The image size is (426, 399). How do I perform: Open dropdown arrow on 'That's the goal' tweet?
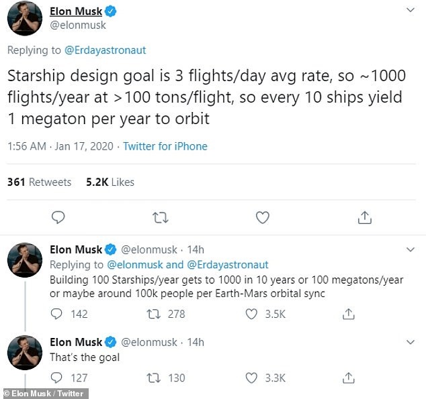point(410,342)
